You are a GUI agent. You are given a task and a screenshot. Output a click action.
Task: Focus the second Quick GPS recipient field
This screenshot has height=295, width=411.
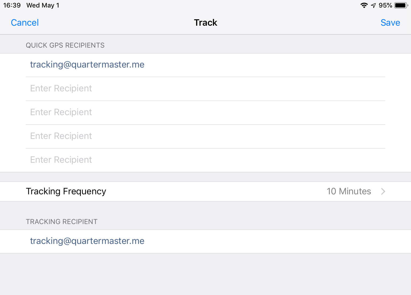point(205,89)
